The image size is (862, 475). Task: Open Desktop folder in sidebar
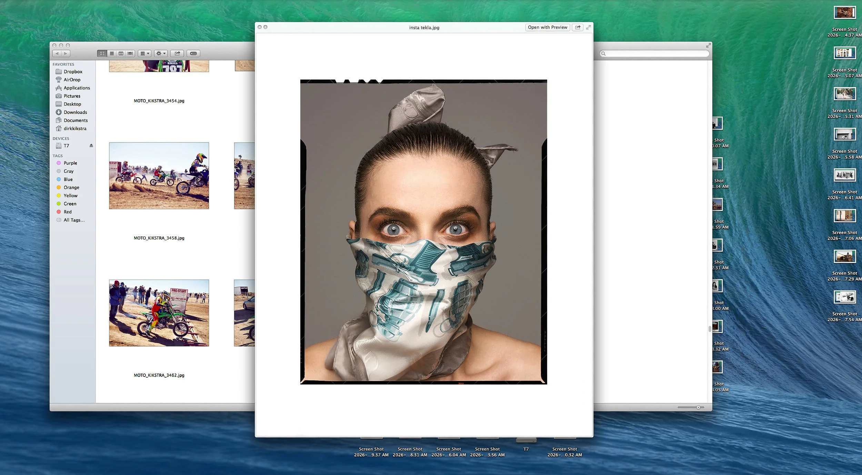[x=73, y=104]
